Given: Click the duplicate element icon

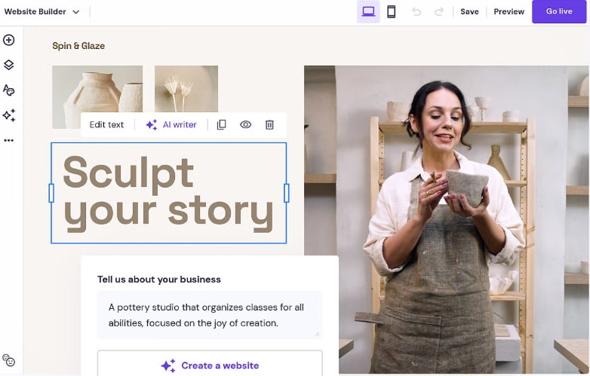Looking at the screenshot, I should [x=221, y=125].
